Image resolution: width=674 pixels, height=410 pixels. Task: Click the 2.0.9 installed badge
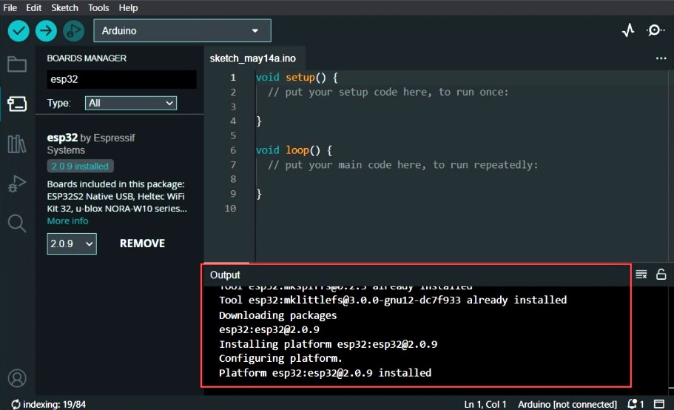tap(80, 167)
